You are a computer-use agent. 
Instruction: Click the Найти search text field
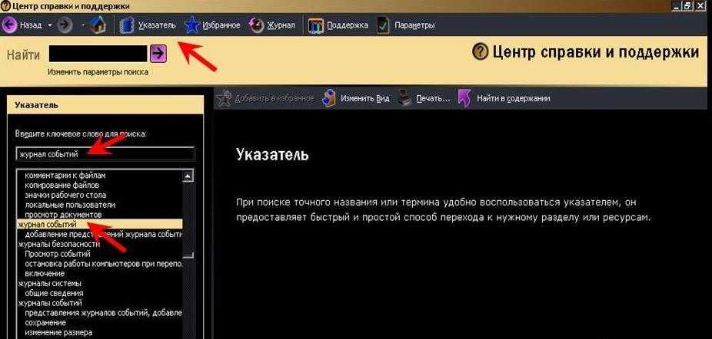click(98, 54)
